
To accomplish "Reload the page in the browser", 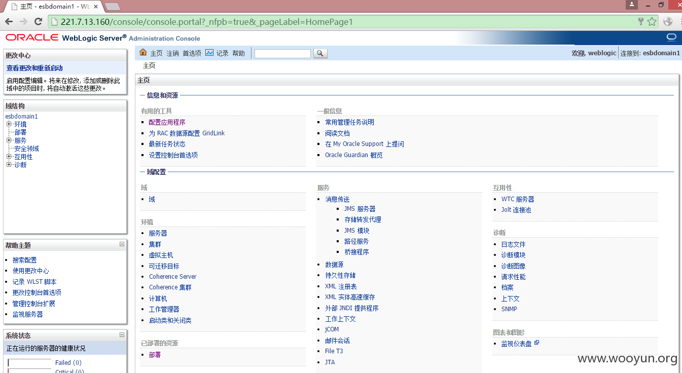I will point(38,22).
